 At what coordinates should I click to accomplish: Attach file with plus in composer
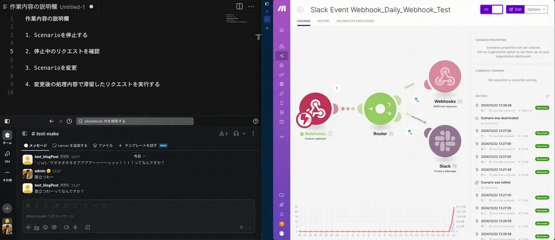click(28, 227)
